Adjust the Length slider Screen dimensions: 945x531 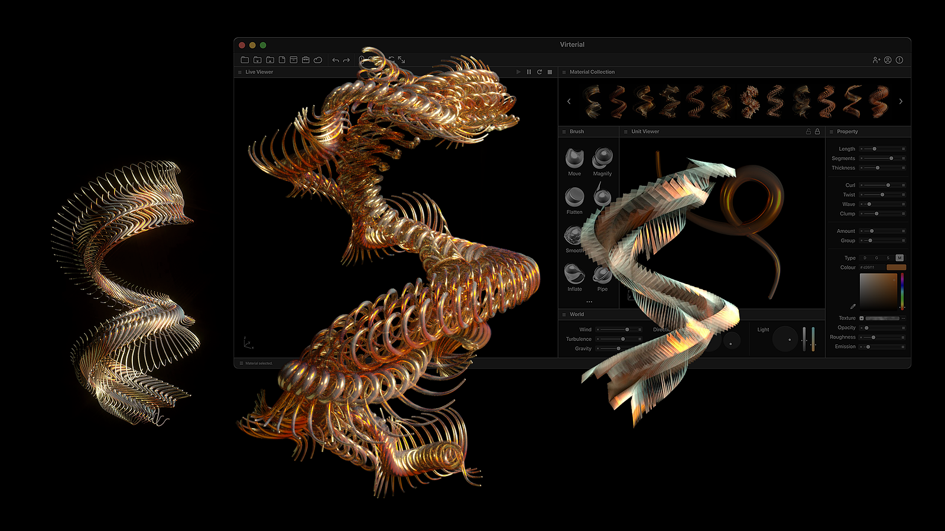[x=883, y=149]
